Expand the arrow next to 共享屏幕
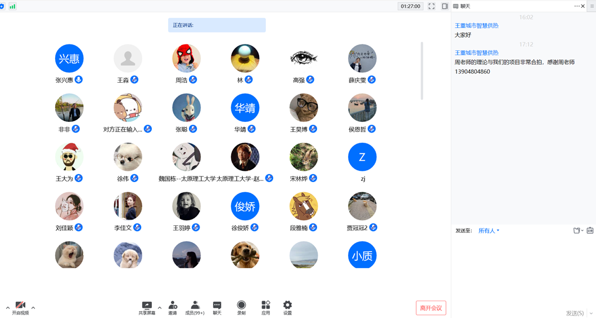 tap(160, 308)
